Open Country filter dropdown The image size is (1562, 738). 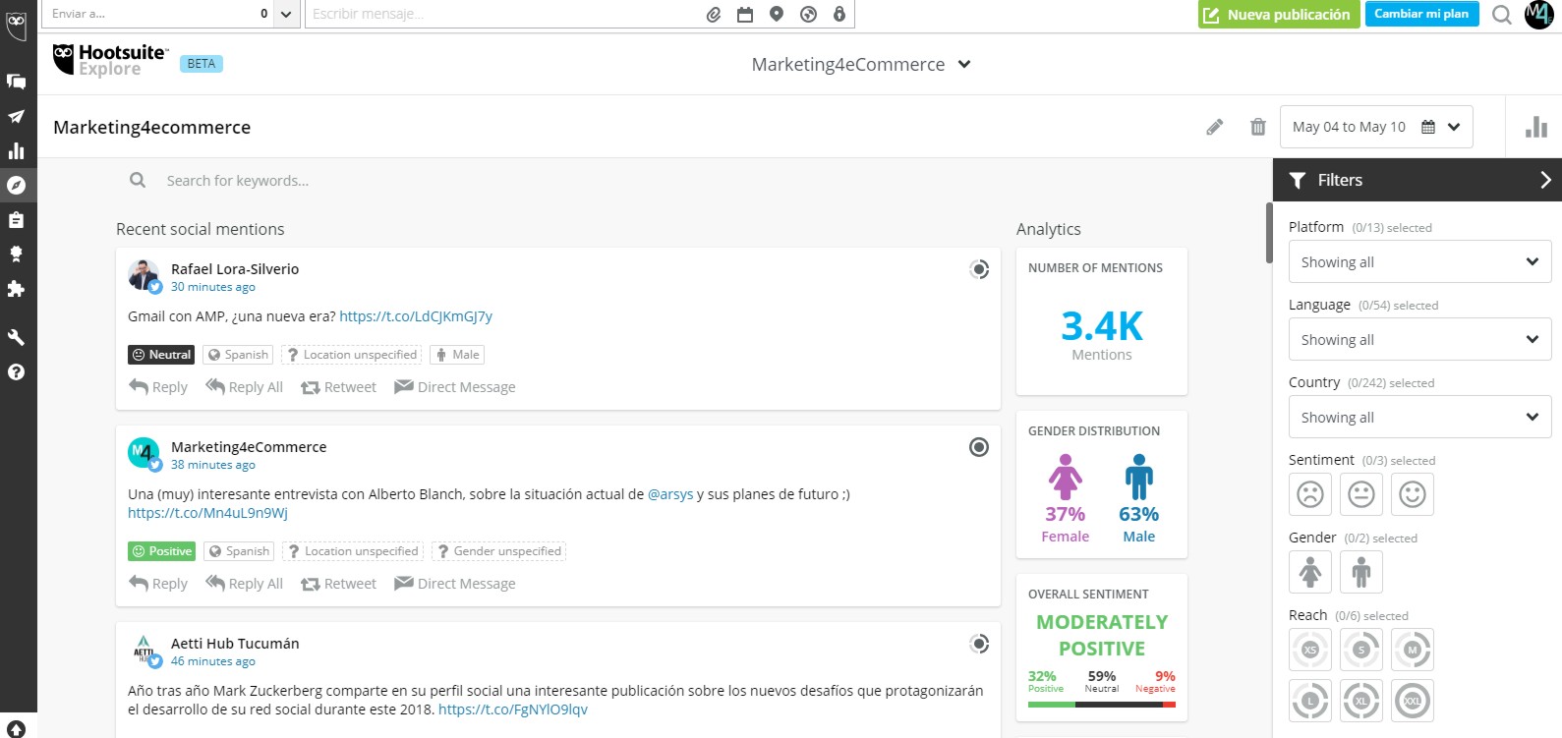pos(1419,417)
